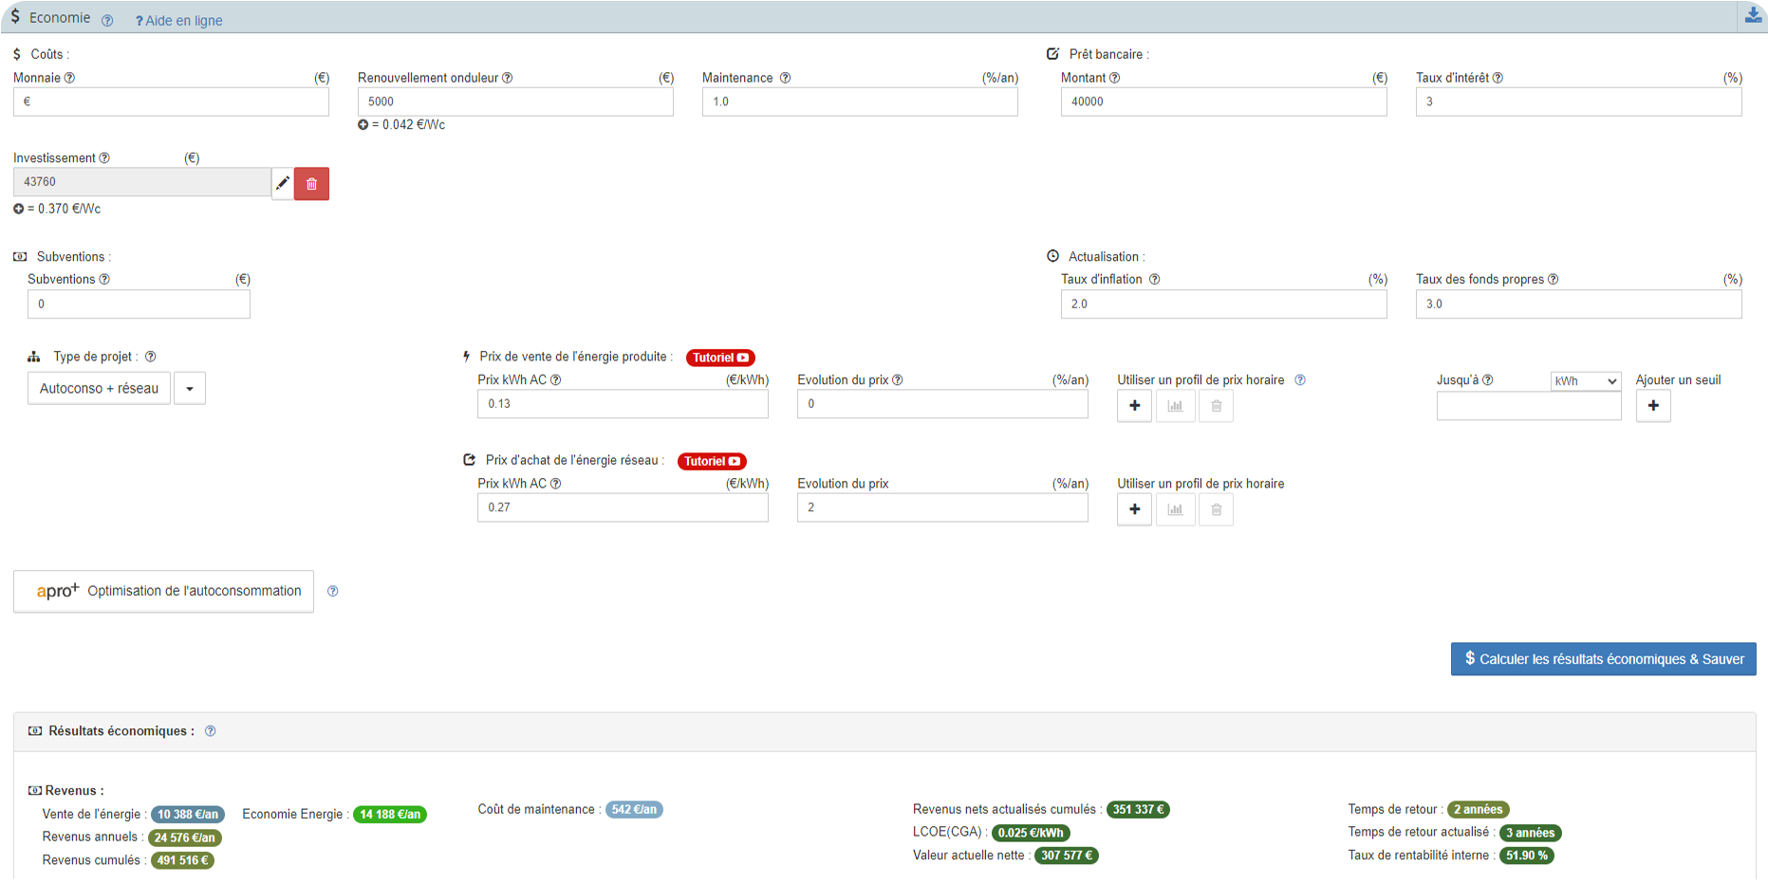Click the 542 €/an maintenance cost badge
This screenshot has height=883, width=1768.
(x=634, y=809)
